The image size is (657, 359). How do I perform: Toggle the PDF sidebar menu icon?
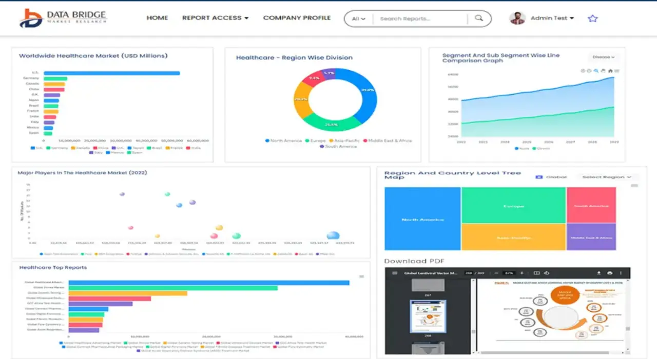click(x=395, y=273)
